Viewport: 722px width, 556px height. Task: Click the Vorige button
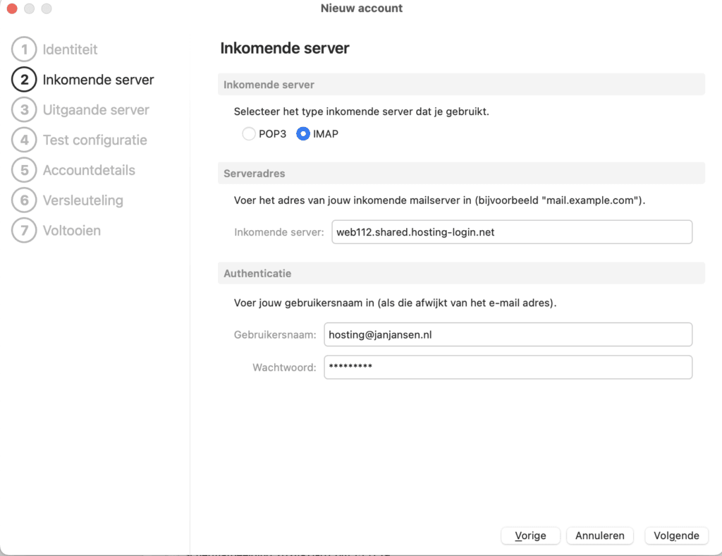click(530, 536)
